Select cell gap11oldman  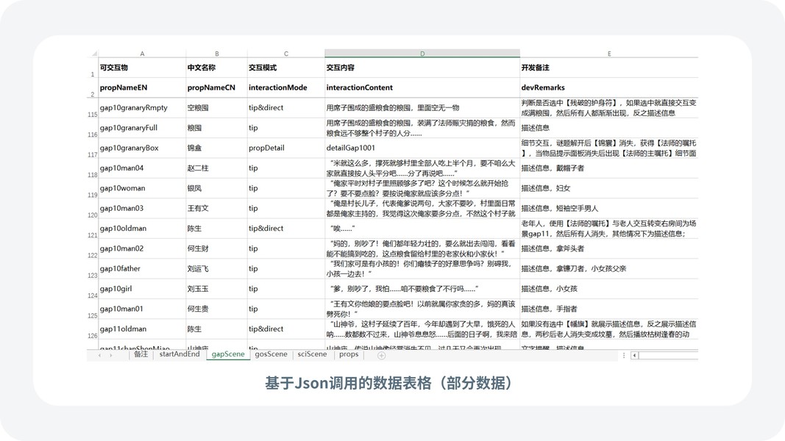(x=142, y=329)
